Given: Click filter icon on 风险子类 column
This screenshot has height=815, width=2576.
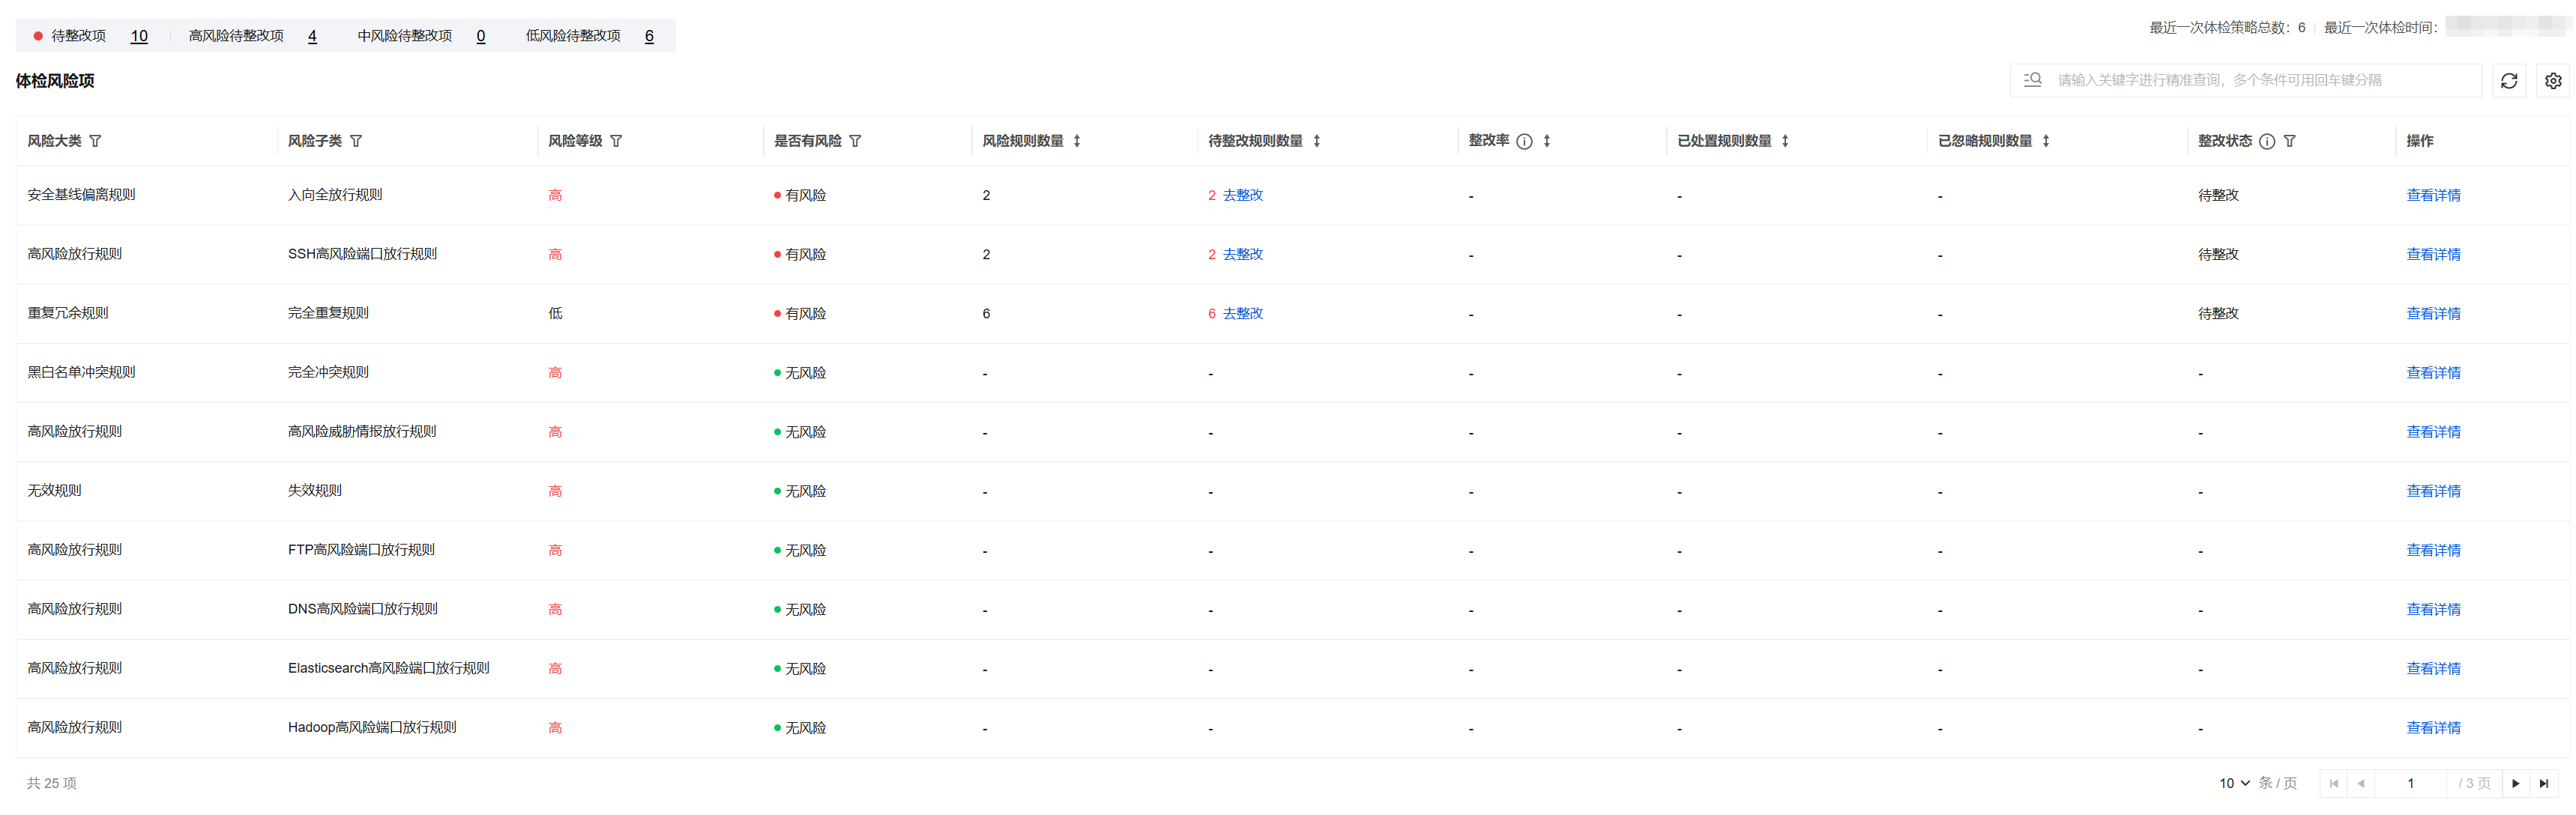Looking at the screenshot, I should point(356,141).
